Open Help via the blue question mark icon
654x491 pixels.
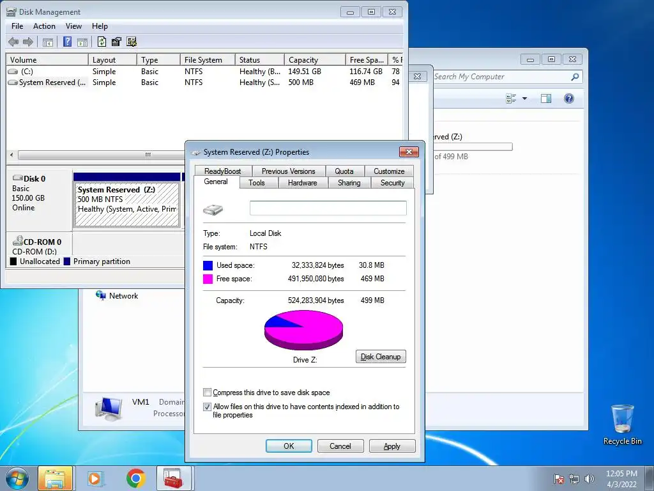67,42
